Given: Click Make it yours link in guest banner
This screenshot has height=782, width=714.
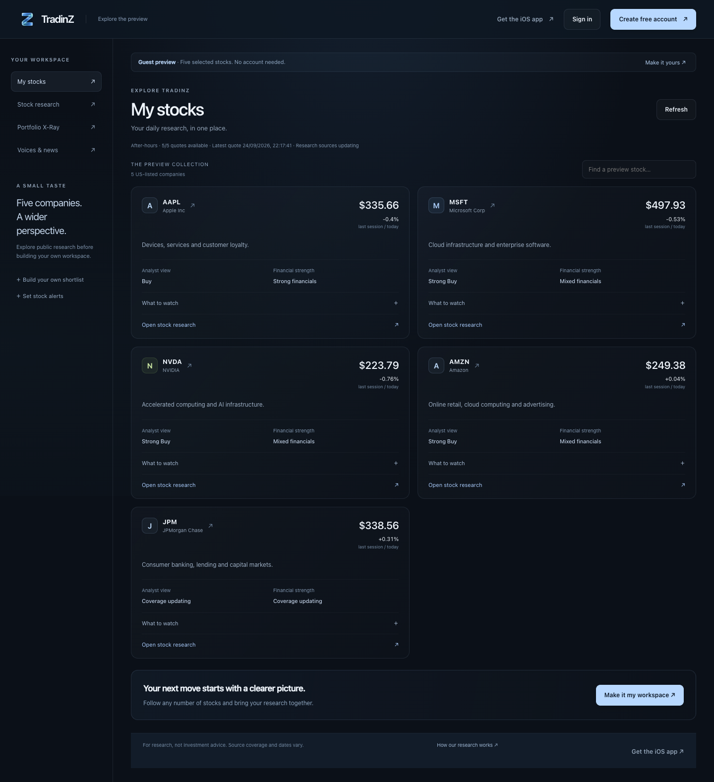Looking at the screenshot, I should pyautogui.click(x=665, y=62).
